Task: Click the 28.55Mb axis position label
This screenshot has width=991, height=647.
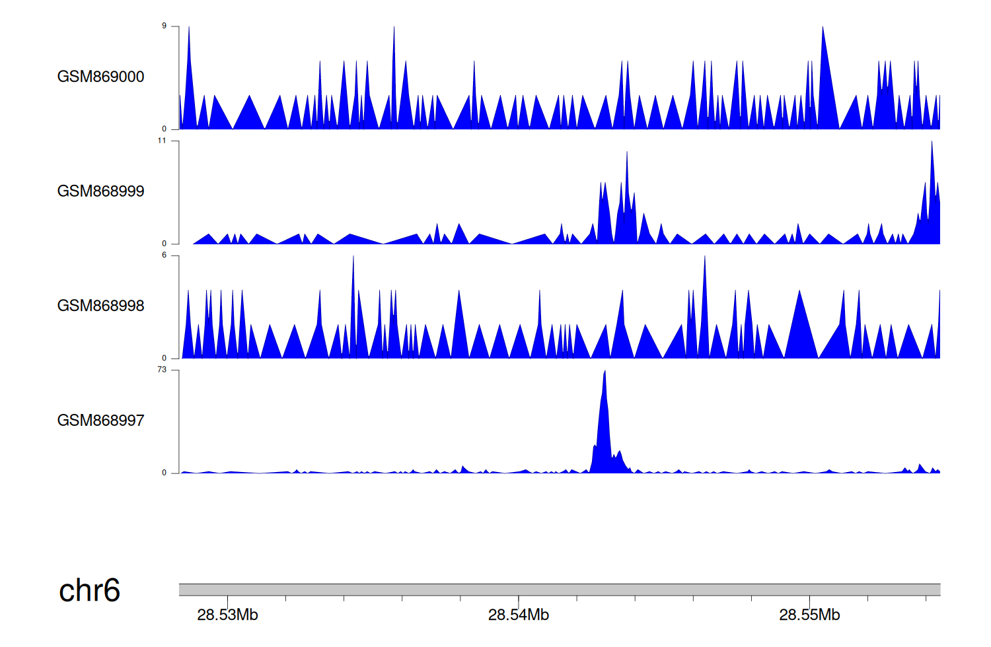Action: (809, 615)
